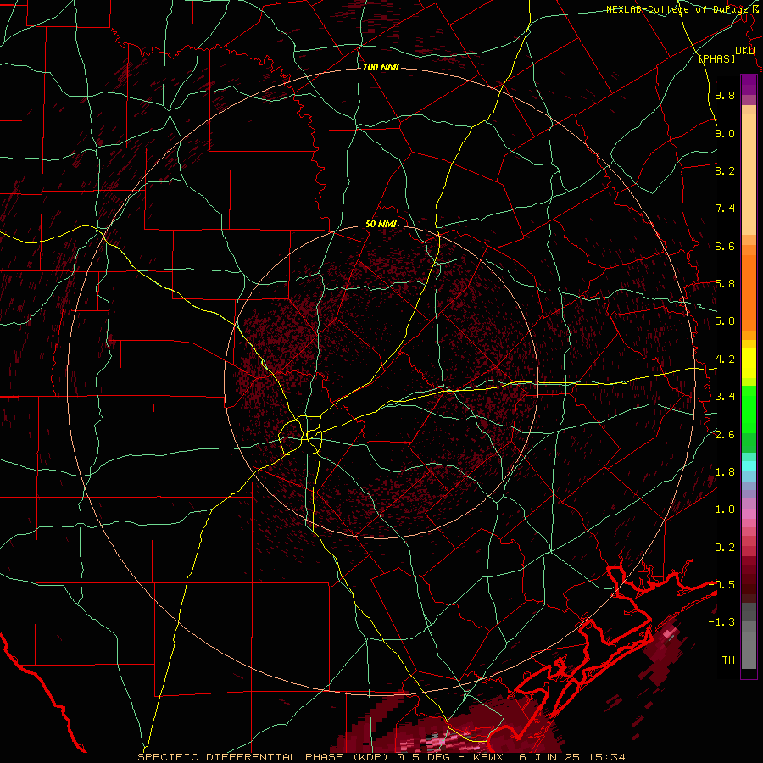Click the 4.2 scale value

(725, 359)
